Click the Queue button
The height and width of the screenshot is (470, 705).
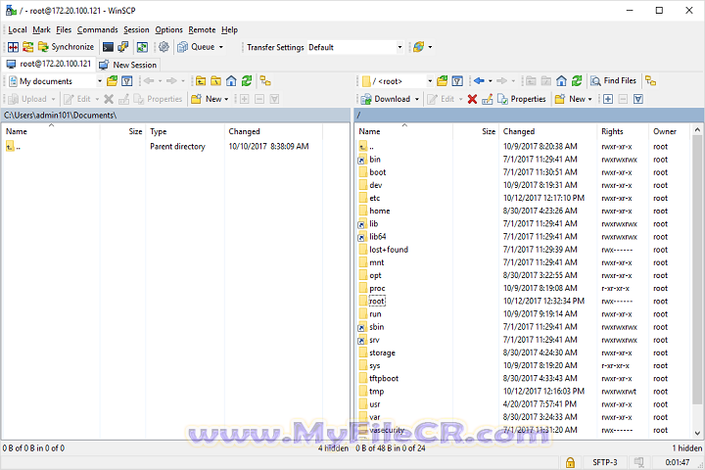tap(196, 47)
